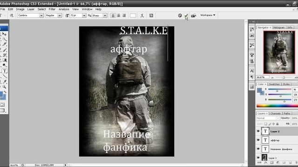Open the 72 pt font size dropdown
Image resolution: width=298 pixels, height=167 pixels.
tap(84, 15)
